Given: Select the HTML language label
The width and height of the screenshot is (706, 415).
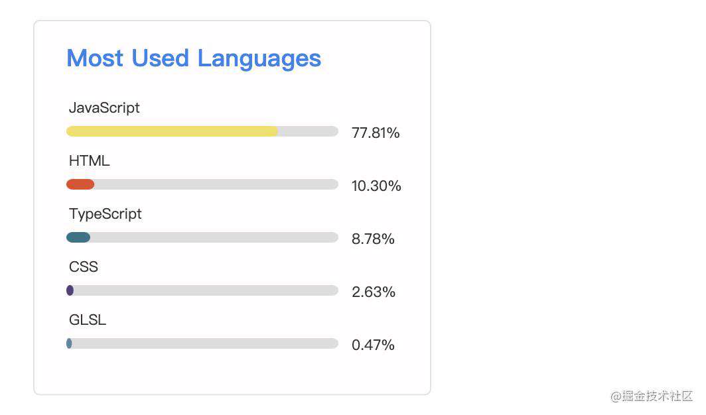Looking at the screenshot, I should pos(89,160).
